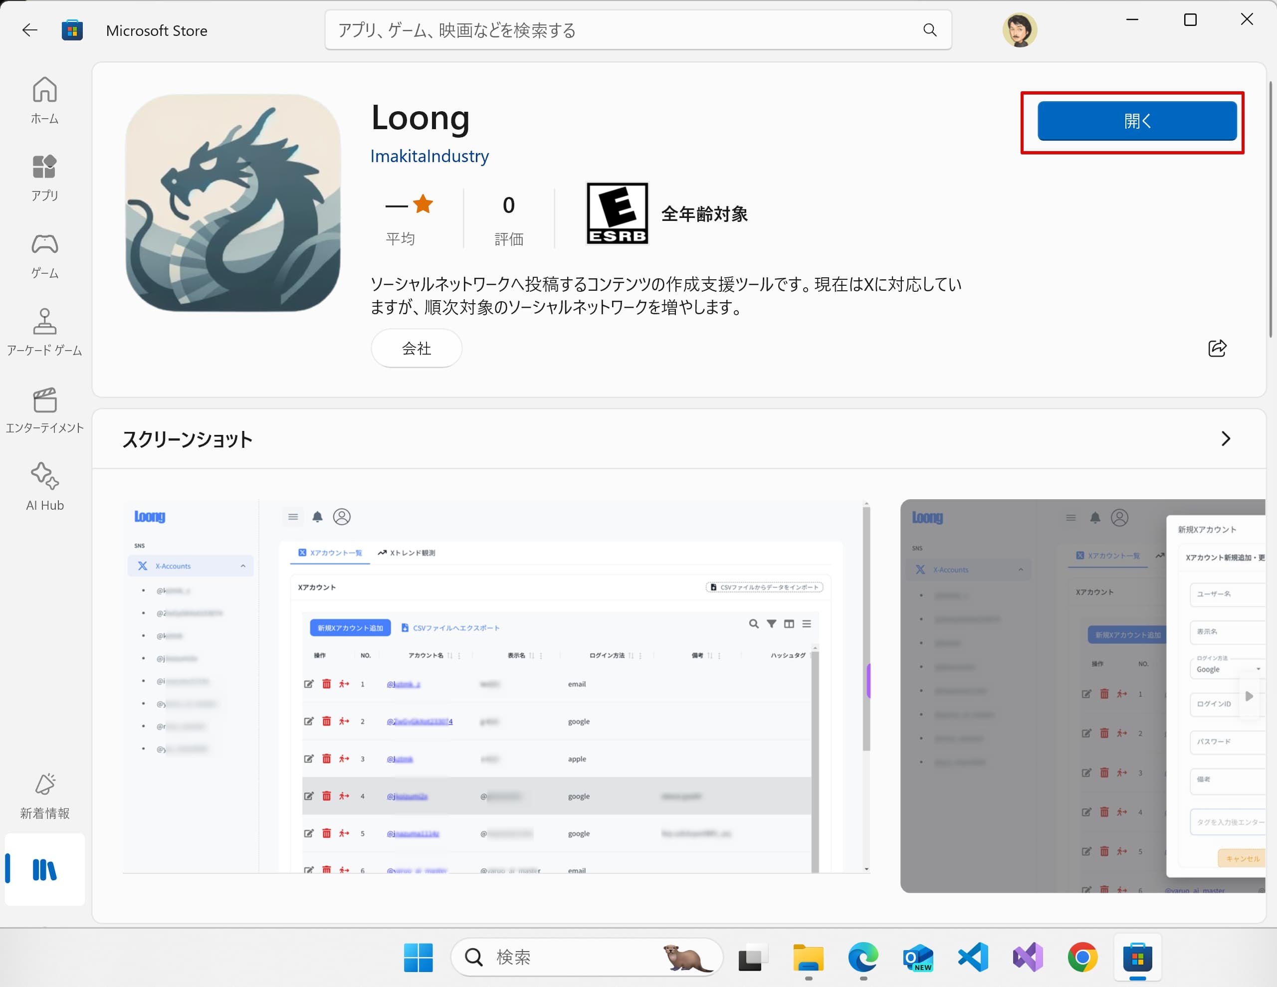Image resolution: width=1277 pixels, height=987 pixels.
Task: Open Outlook (new) from taskbar
Action: tap(918, 957)
